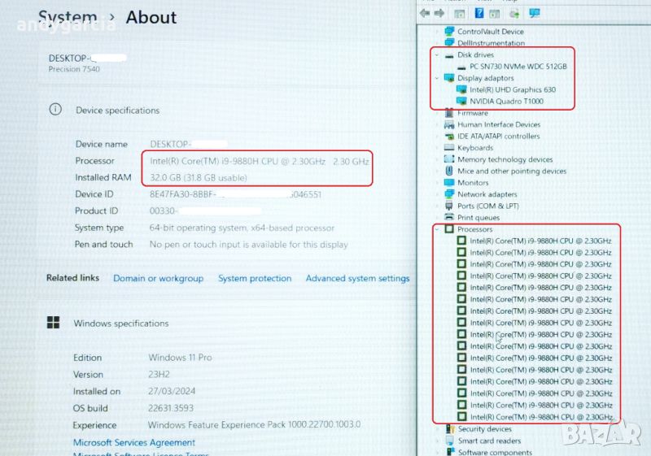Click the Windows logo beside Windows specifications
Viewport: 651px width, 456px height.
(53, 323)
